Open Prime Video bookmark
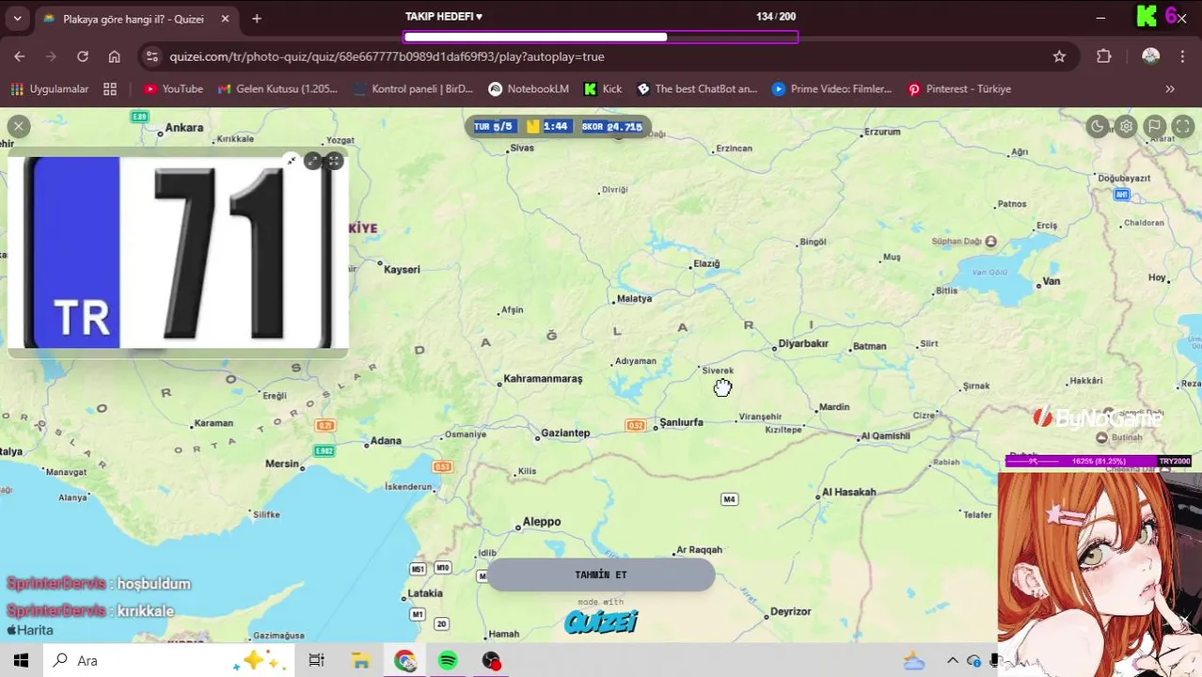The height and width of the screenshot is (677, 1202). click(831, 89)
